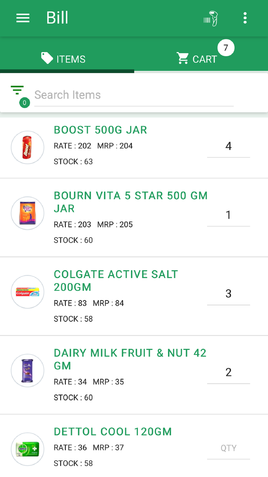Image resolution: width=268 pixels, height=477 pixels.
Task: Tap the Boost jar product image
Action: [27, 148]
